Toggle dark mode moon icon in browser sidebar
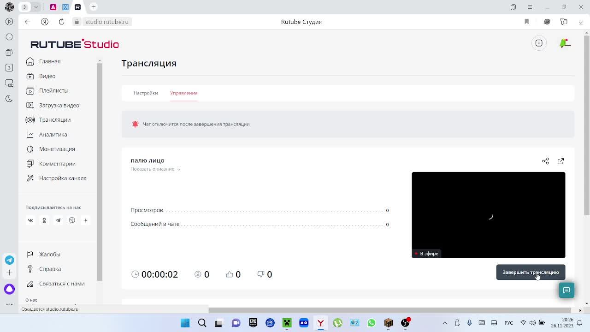This screenshot has width=590, height=332. click(9, 98)
